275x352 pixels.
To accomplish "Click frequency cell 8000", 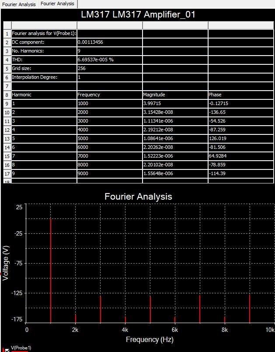I will point(109,165).
